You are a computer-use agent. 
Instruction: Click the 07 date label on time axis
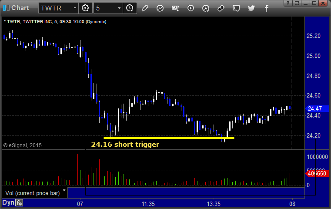point(80,204)
